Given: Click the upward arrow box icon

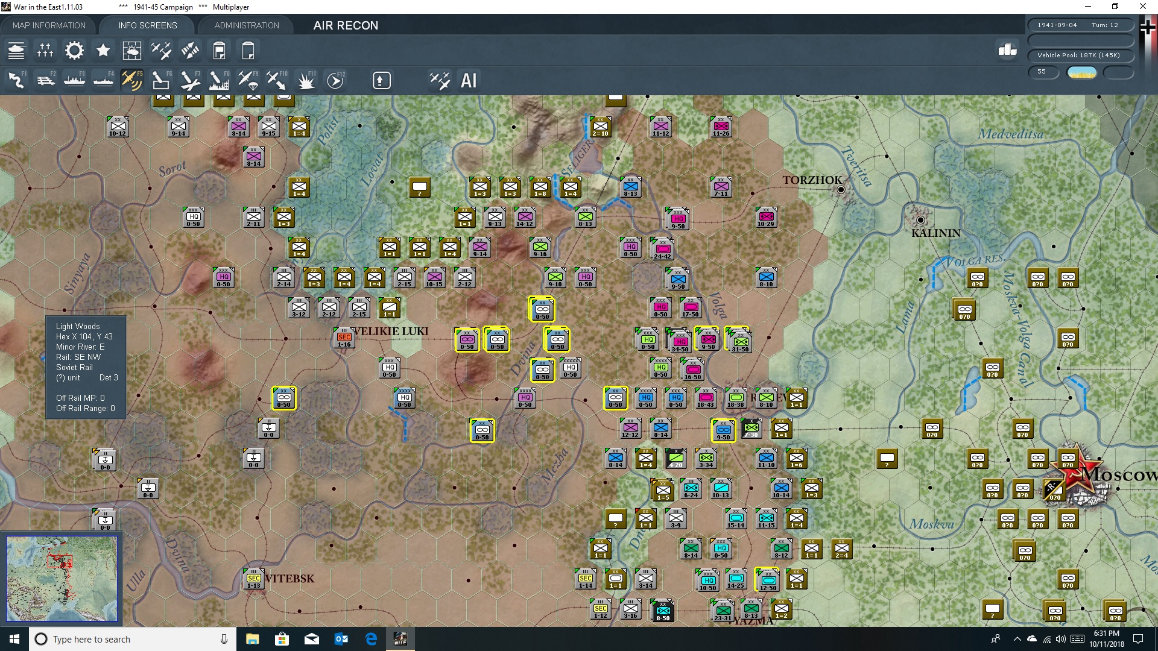Looking at the screenshot, I should (381, 80).
